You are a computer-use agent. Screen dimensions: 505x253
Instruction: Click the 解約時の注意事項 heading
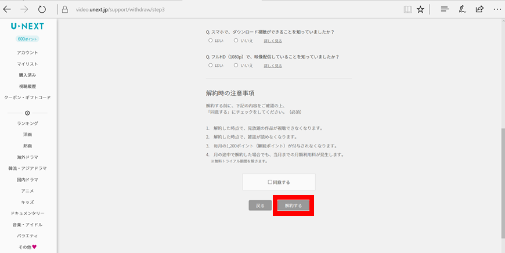pyautogui.click(x=230, y=93)
